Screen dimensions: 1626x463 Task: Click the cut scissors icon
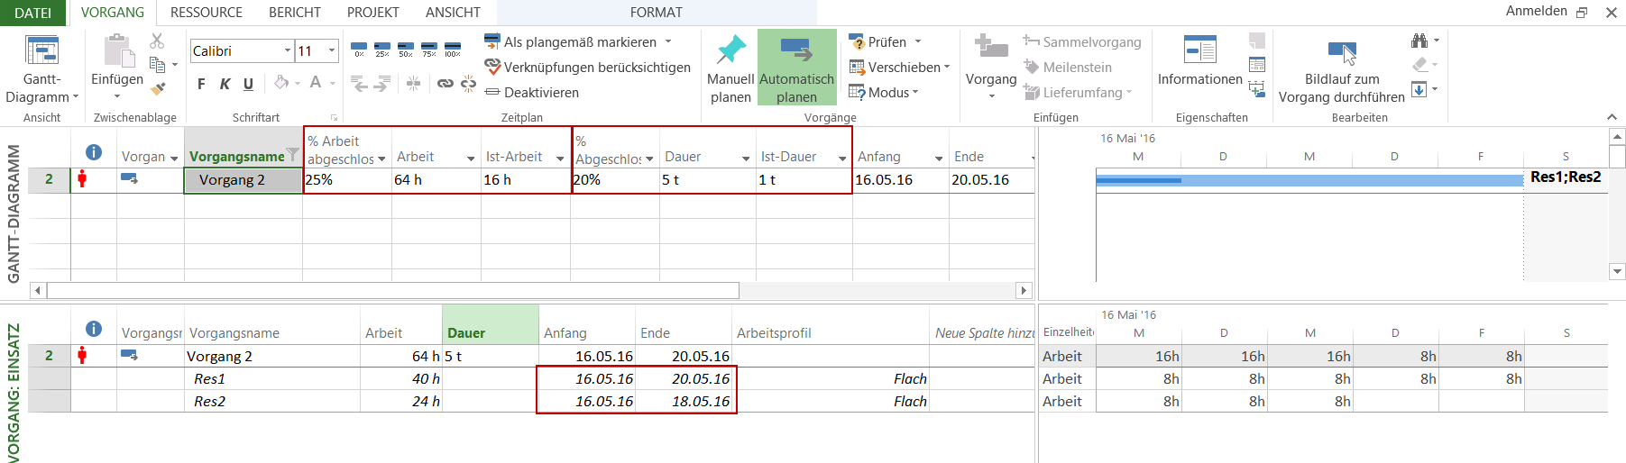pyautogui.click(x=157, y=41)
